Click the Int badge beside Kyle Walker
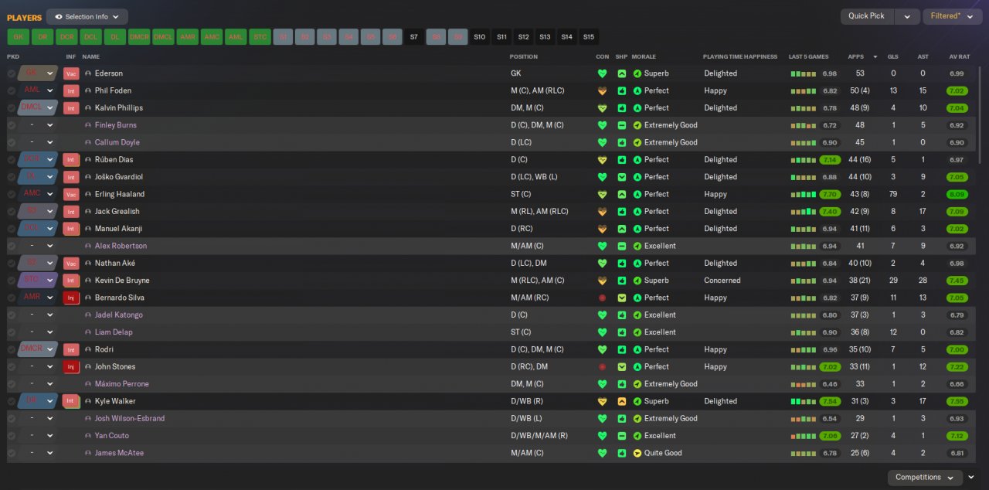Screen dimensions: 989x490 (x=72, y=401)
